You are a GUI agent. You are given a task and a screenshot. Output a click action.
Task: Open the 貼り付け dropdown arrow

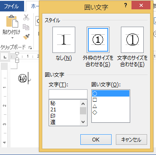point(12,38)
